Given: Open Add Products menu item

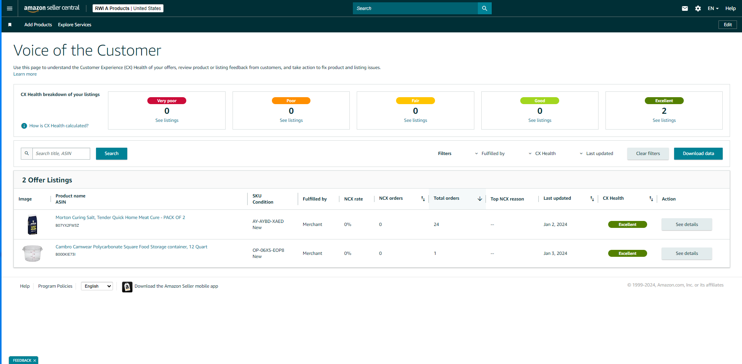Looking at the screenshot, I should (x=38, y=25).
